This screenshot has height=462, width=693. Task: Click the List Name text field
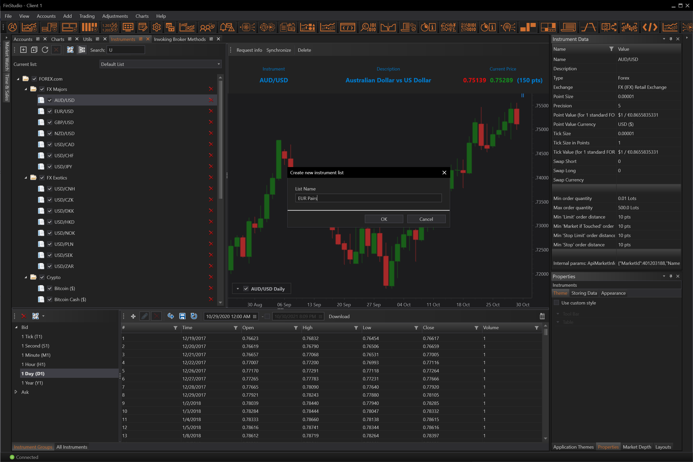[368, 198]
